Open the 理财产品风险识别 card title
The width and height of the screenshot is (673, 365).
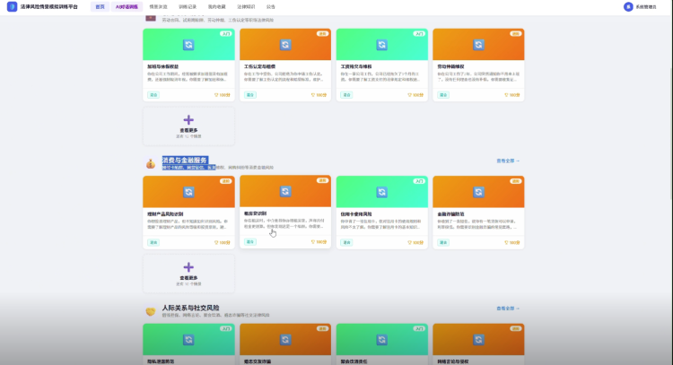point(165,214)
